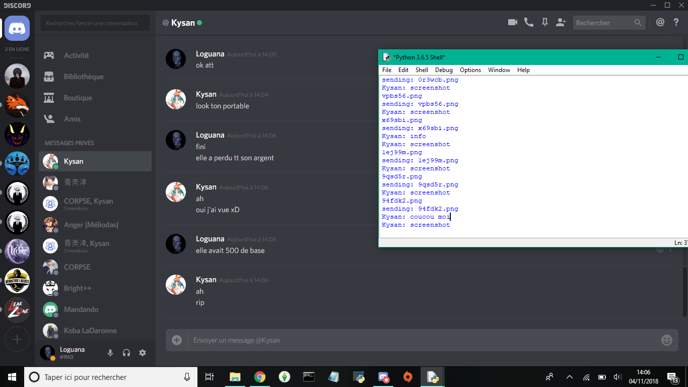Open the fox avatar server
Image resolution: width=688 pixels, height=387 pixels.
click(x=17, y=105)
